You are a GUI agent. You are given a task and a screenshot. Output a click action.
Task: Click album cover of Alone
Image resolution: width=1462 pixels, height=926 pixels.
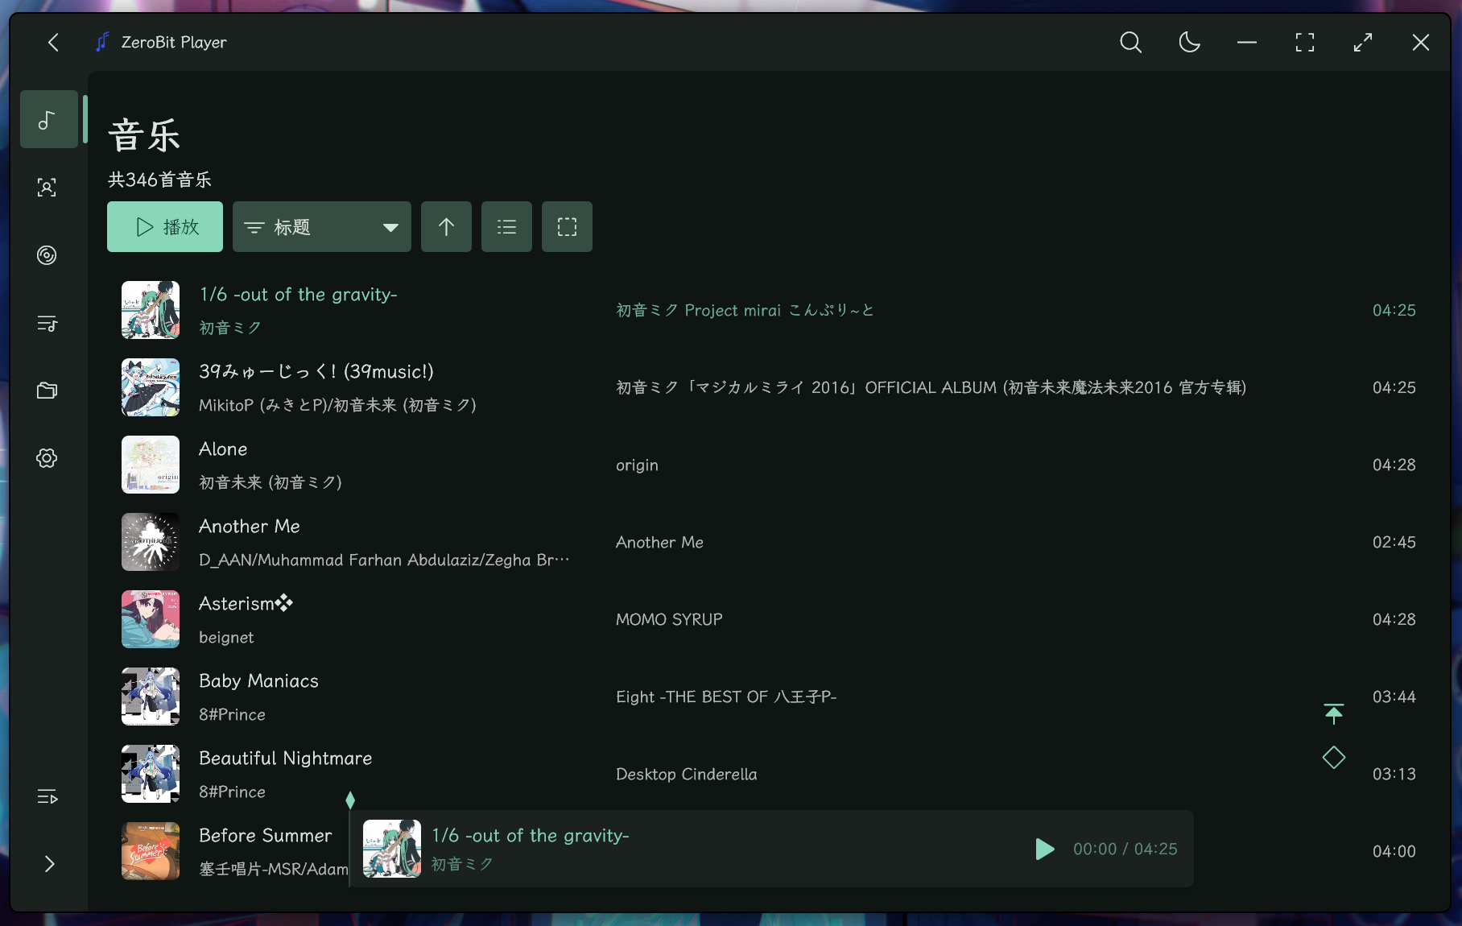151,465
